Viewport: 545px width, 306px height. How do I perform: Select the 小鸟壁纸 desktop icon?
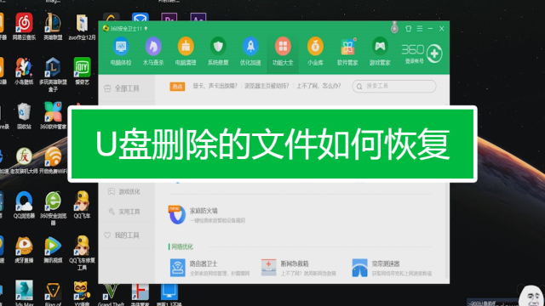click(24, 71)
